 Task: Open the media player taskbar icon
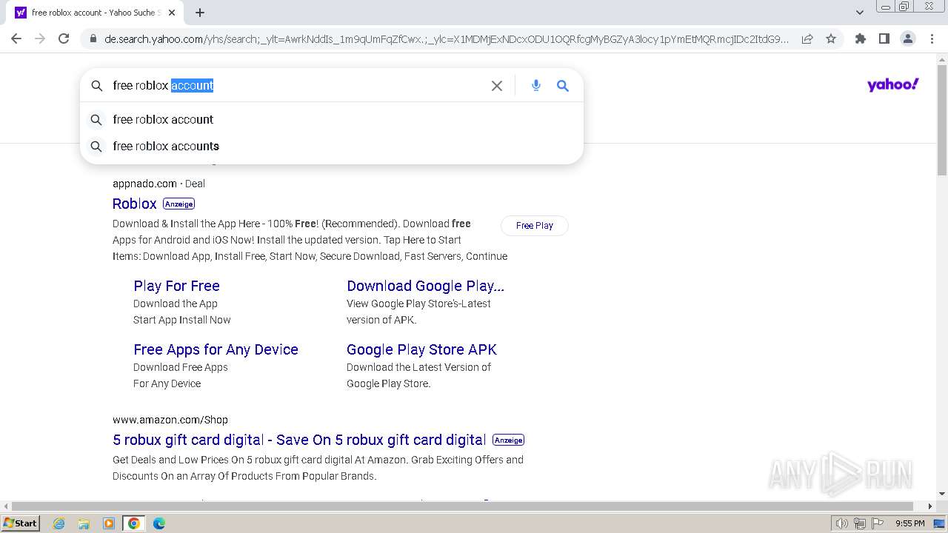click(x=109, y=523)
